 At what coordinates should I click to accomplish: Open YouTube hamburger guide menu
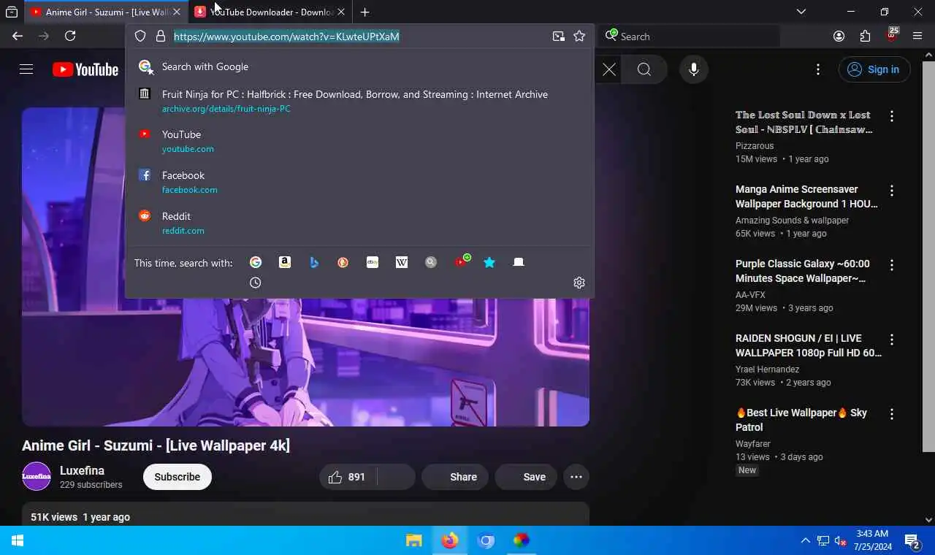[x=26, y=69]
